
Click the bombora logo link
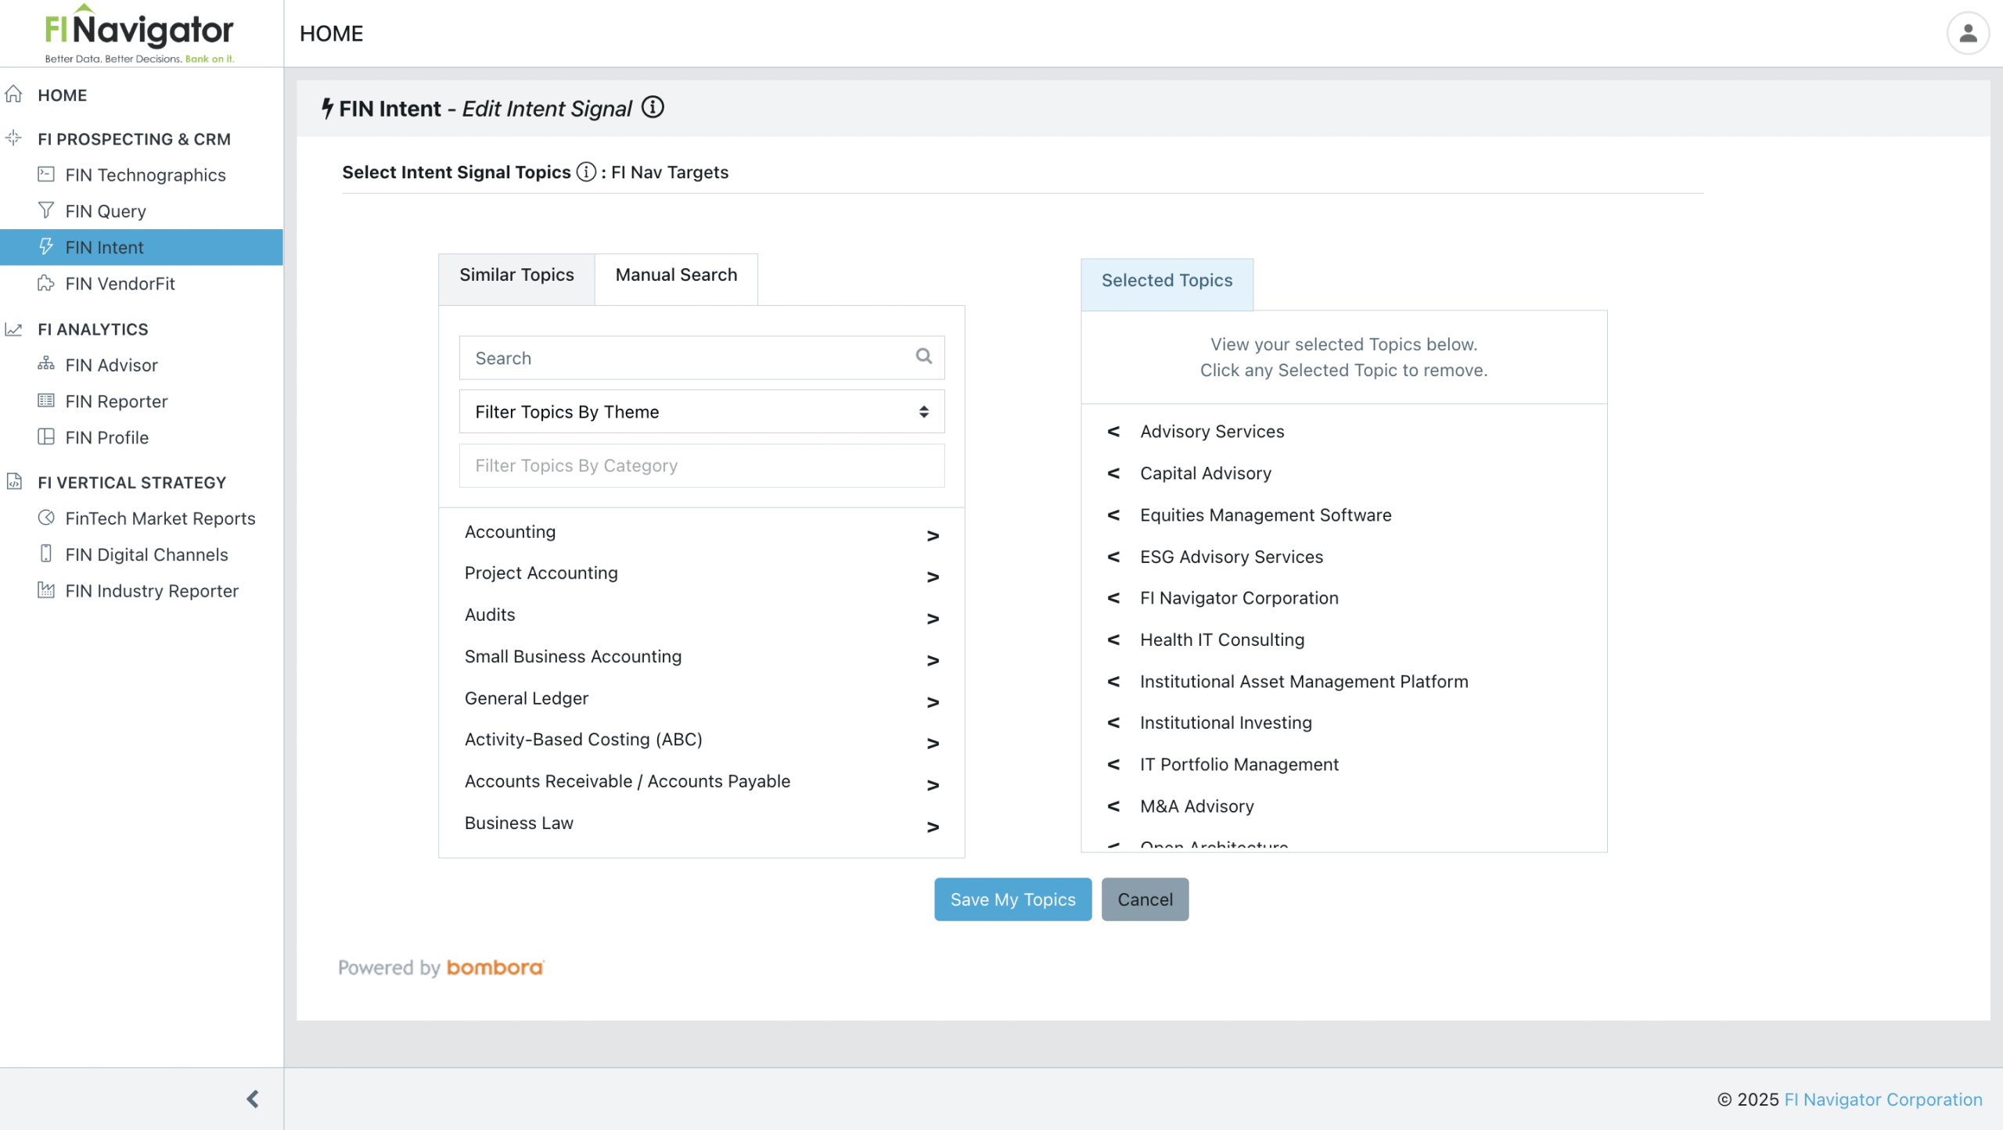pyautogui.click(x=495, y=967)
